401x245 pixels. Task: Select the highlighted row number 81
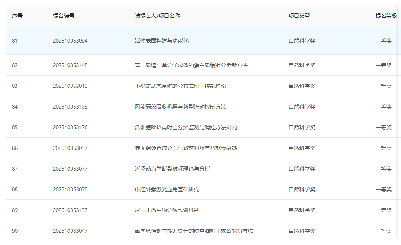click(x=15, y=41)
